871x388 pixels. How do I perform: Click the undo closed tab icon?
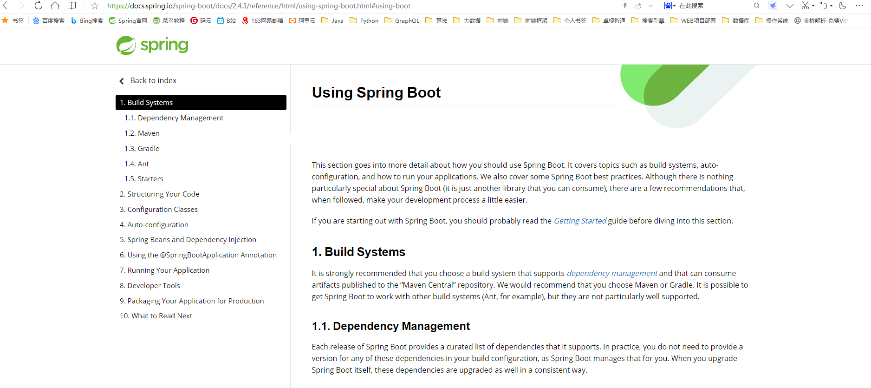(x=824, y=6)
